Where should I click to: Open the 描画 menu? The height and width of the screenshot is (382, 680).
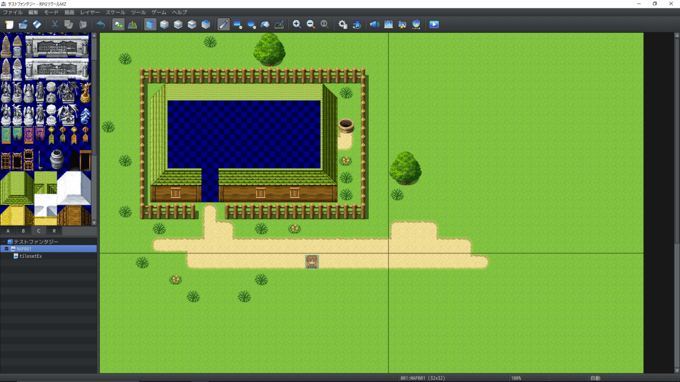pos(70,12)
